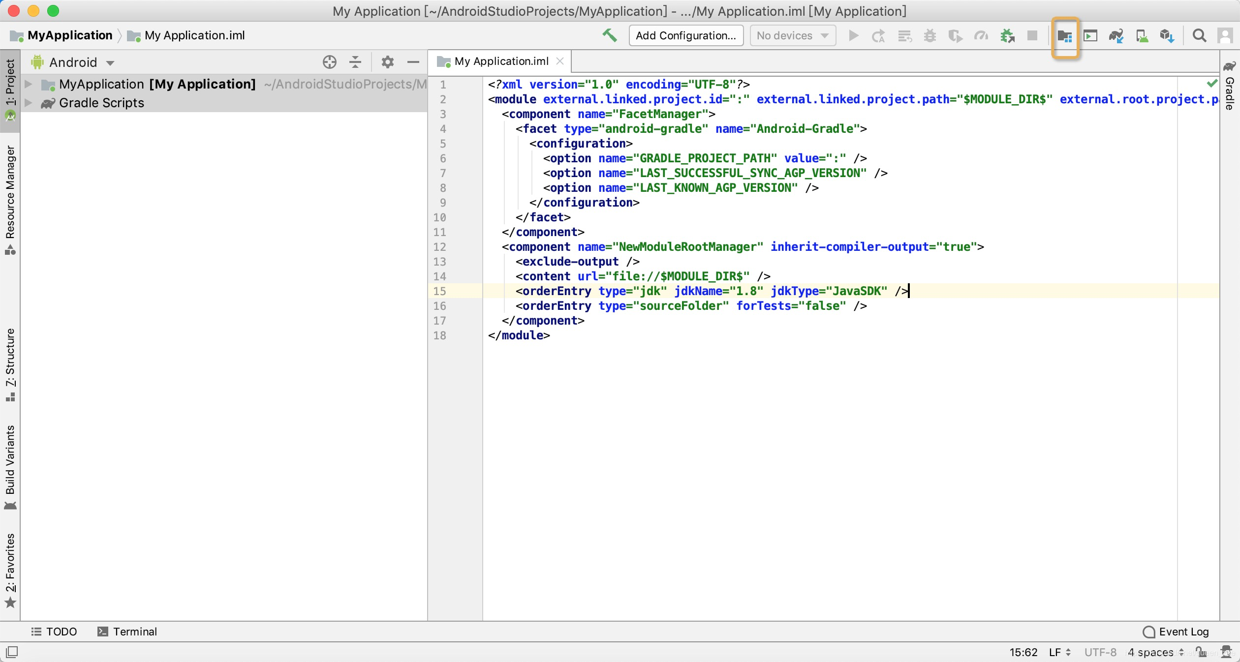This screenshot has height=662, width=1240.
Task: Open the 4 spaces indent selector
Action: tap(1156, 652)
